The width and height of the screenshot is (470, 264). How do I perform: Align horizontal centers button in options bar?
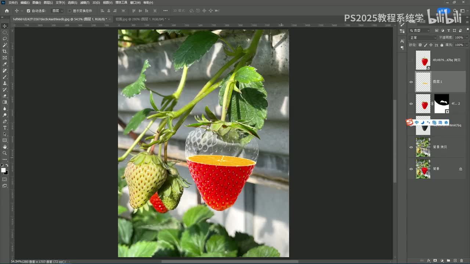click(109, 11)
